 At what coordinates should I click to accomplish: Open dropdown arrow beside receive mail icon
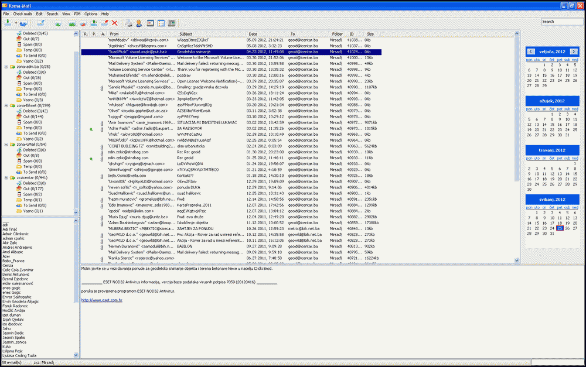[x=15, y=23]
